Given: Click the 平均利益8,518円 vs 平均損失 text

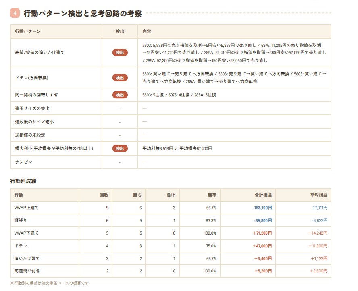Looking at the screenshot, I should (177, 148).
